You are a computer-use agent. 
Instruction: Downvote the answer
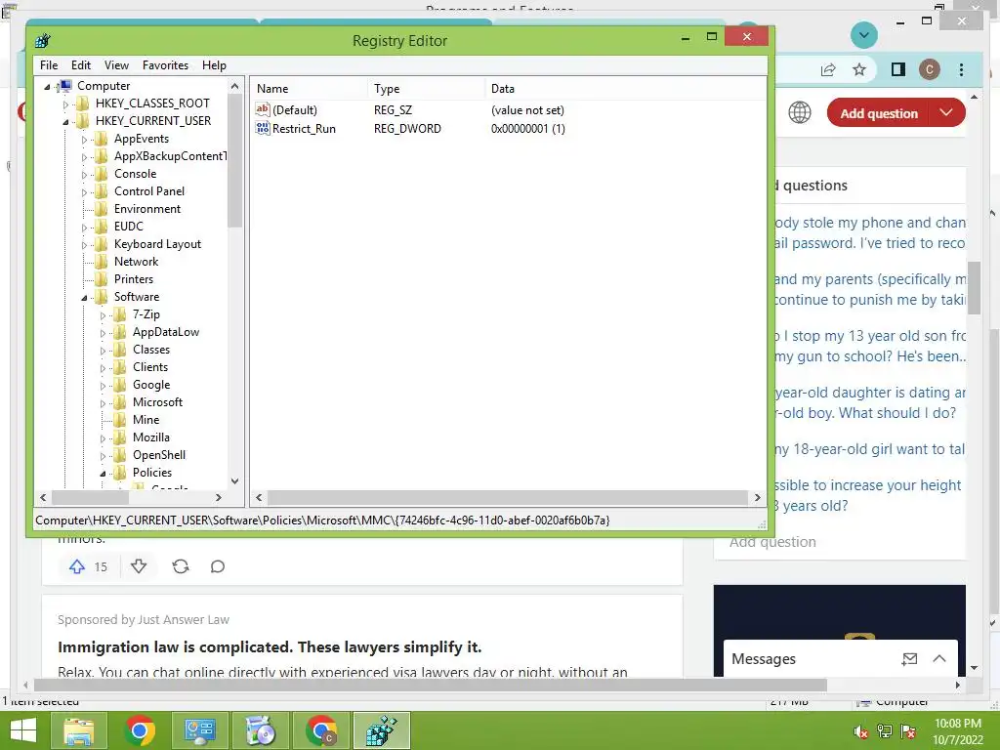(139, 566)
